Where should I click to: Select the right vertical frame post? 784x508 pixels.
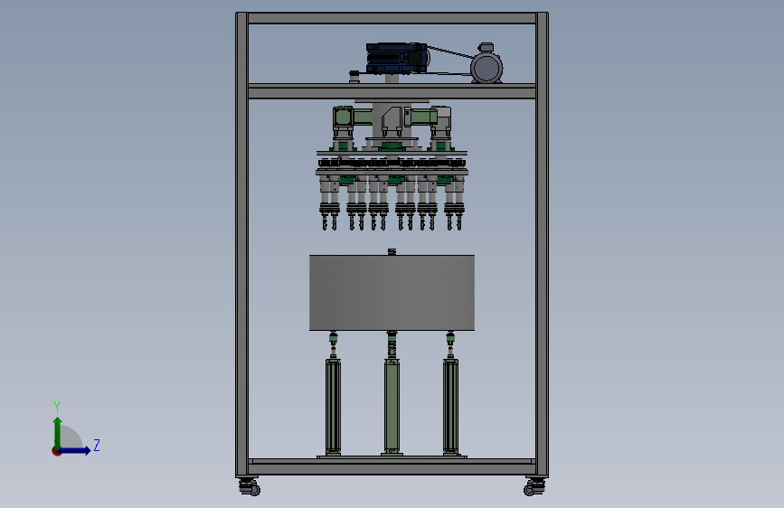pyautogui.click(x=542, y=244)
